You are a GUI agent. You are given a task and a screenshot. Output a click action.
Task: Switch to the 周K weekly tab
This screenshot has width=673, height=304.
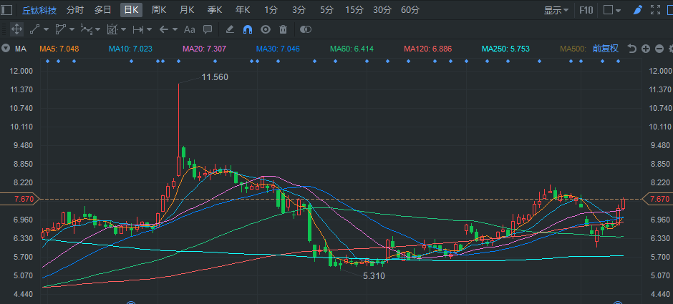(159, 10)
